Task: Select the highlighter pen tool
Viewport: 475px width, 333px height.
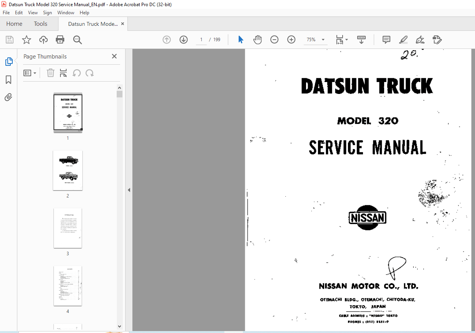Action: tap(403, 40)
